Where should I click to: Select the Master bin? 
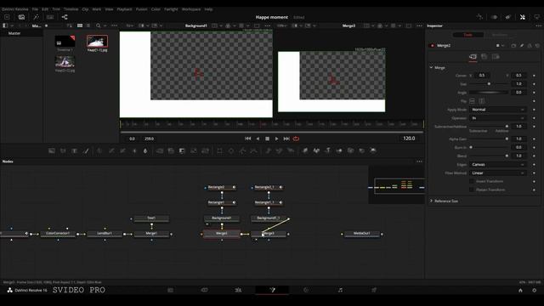tap(14, 33)
